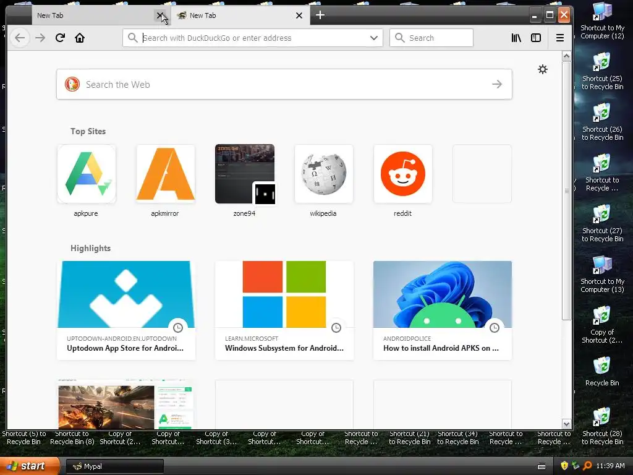The width and height of the screenshot is (633, 475).
Task: Toggle the sidebar view icon
Action: click(536, 38)
